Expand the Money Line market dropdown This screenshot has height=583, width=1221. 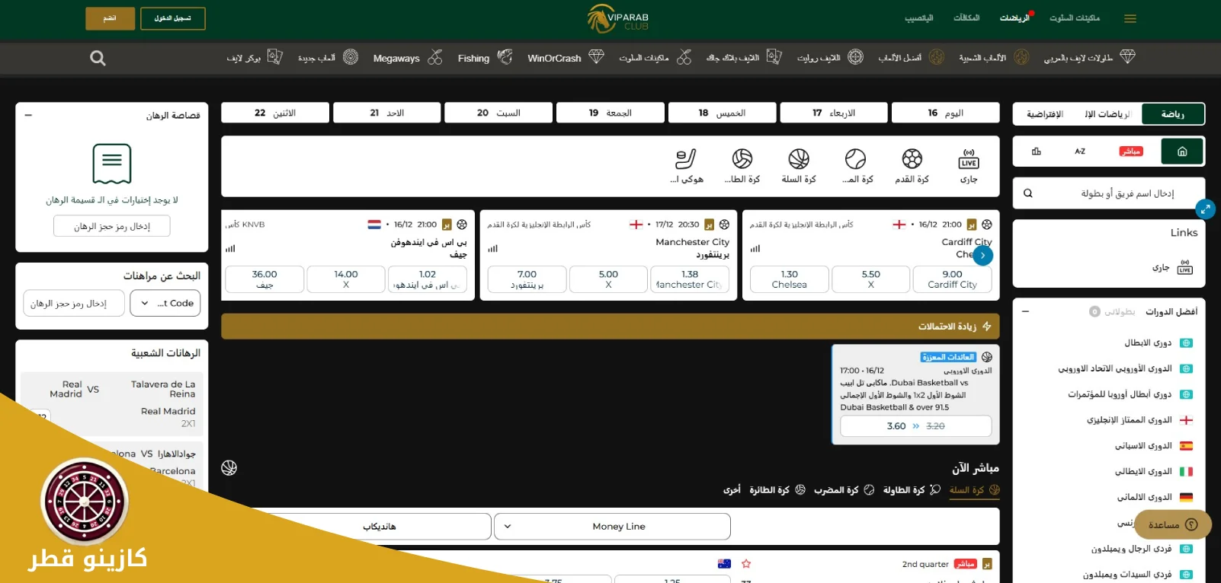coord(612,527)
